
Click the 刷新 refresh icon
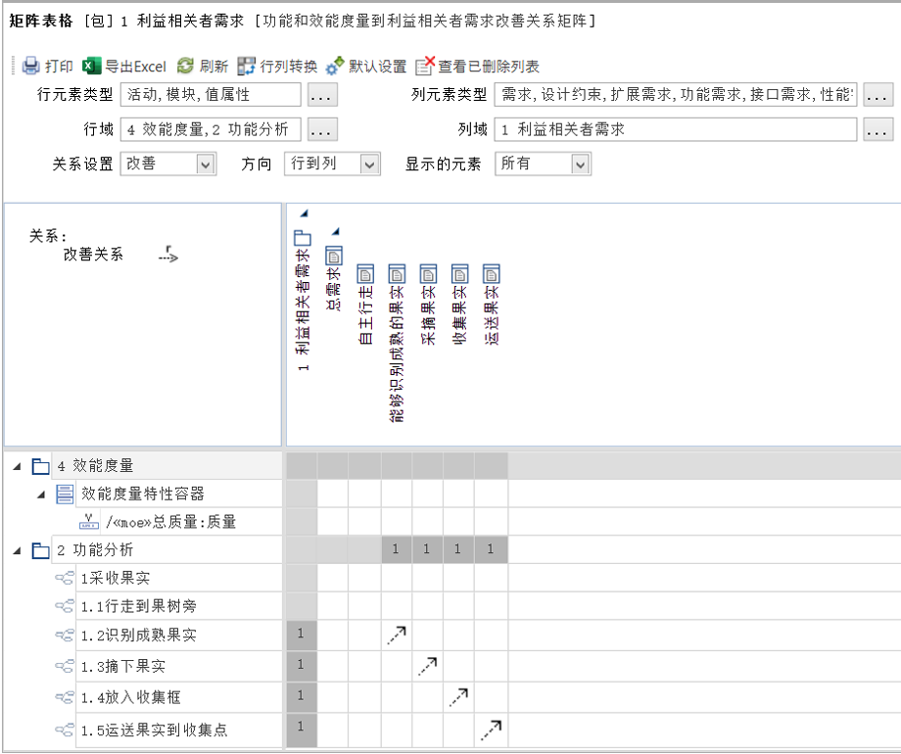185,66
